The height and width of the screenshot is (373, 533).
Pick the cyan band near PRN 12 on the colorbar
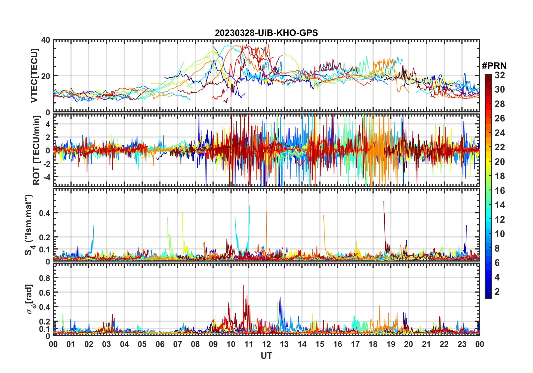pos(488,219)
